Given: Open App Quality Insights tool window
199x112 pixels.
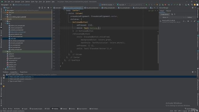Looking at the screenshot, I should pyautogui.click(x=36, y=109).
